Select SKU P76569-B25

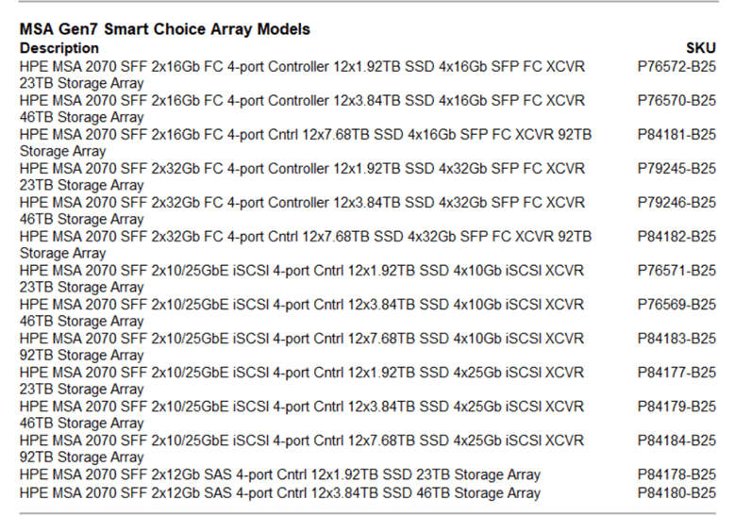pyautogui.click(x=677, y=305)
